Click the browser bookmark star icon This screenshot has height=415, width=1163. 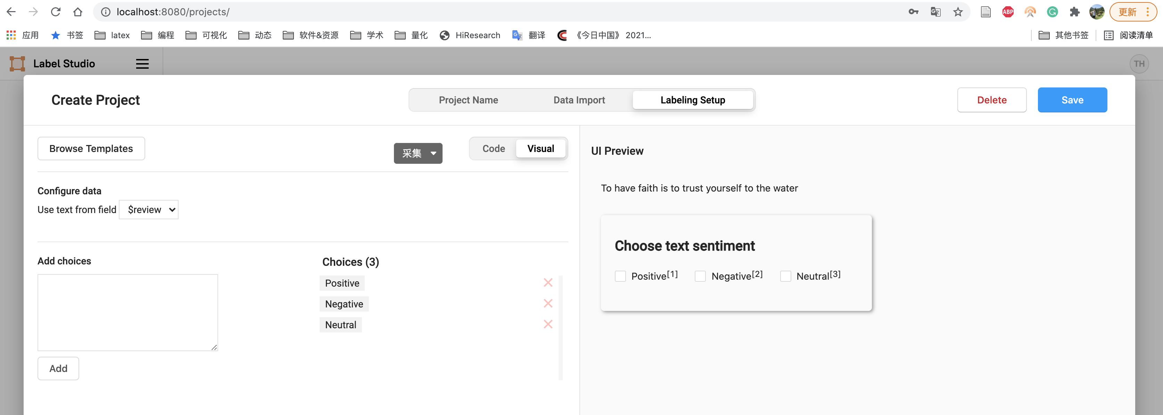(x=958, y=12)
